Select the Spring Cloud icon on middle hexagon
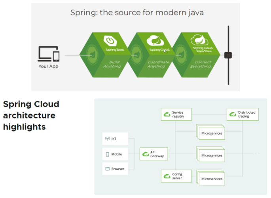This screenshot has height=198, width=271. (x=154, y=40)
